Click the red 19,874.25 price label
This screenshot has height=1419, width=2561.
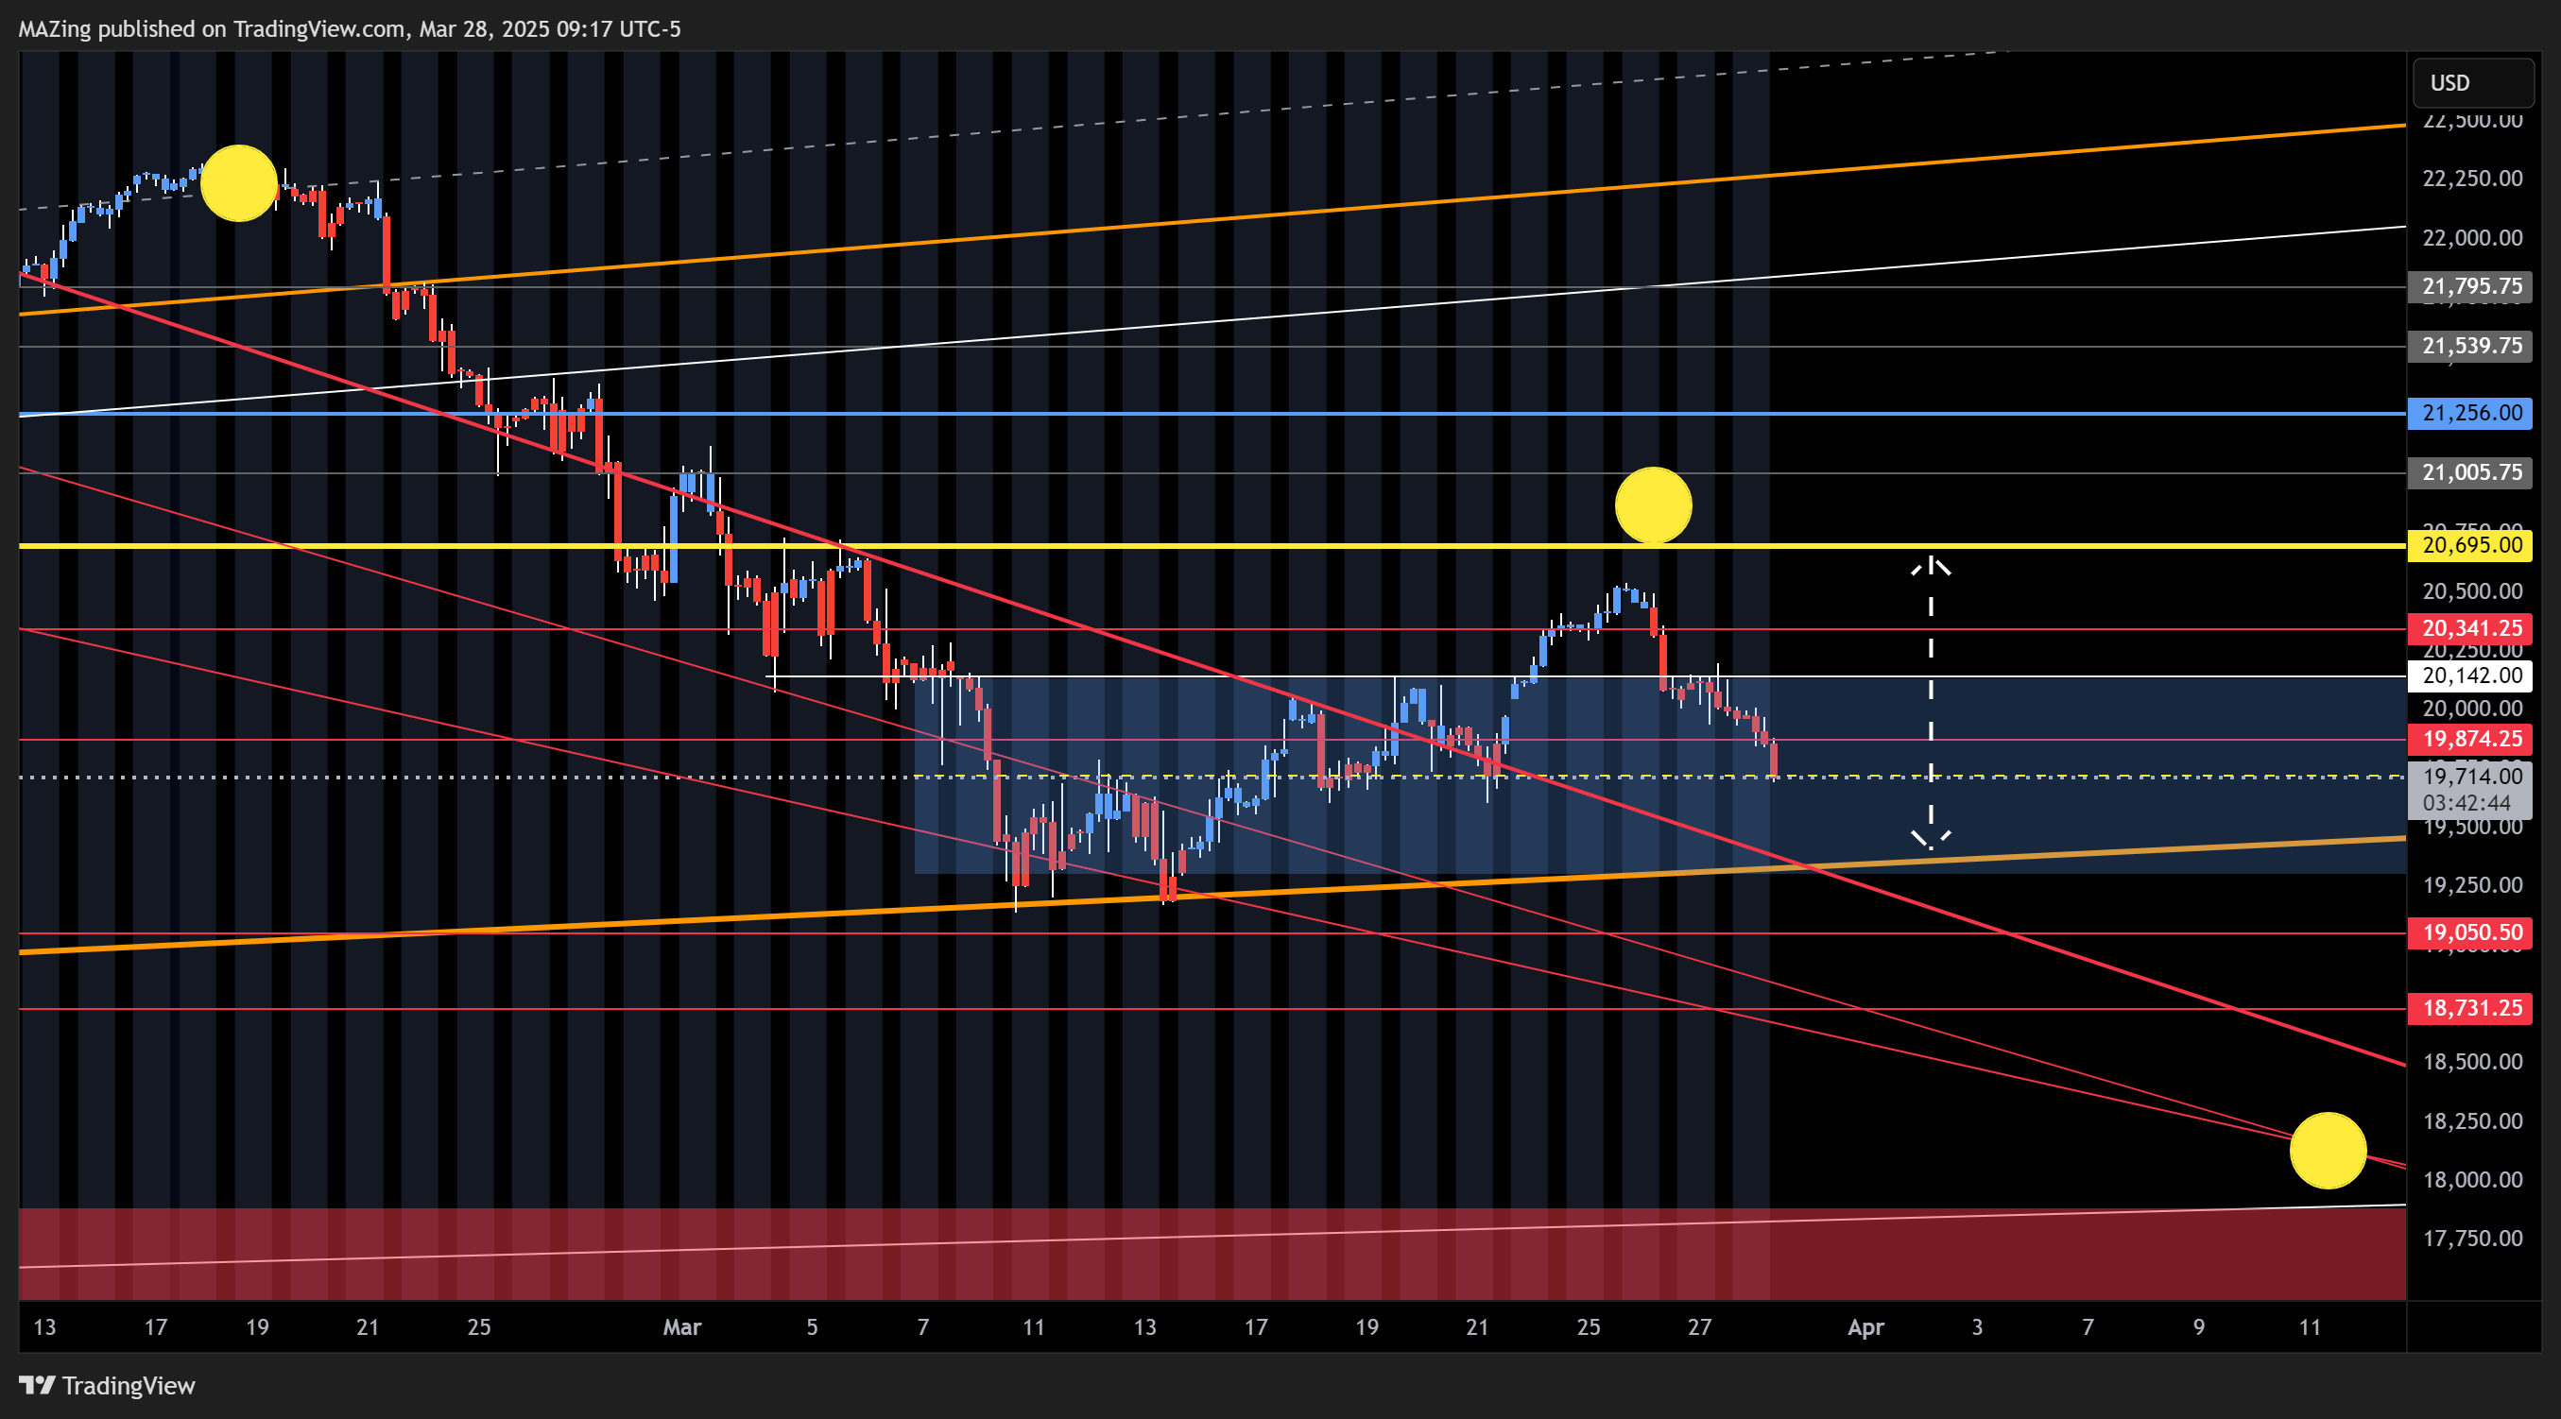2470,740
